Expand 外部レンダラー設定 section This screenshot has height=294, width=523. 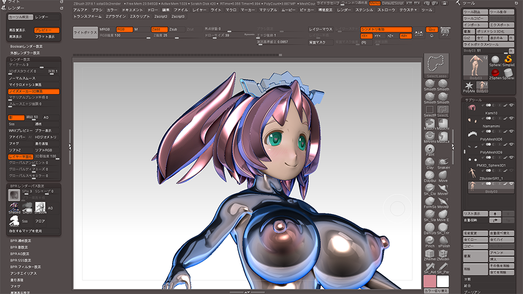[25, 53]
